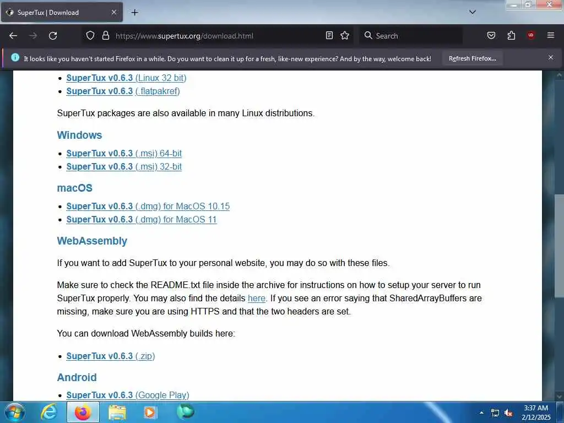Viewport: 564px width, 423px height.
Task: Open the network status tray icon
Action: (x=495, y=413)
